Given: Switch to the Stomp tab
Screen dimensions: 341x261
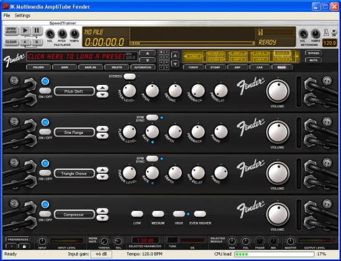Looking at the screenshot, I should [x=215, y=67].
